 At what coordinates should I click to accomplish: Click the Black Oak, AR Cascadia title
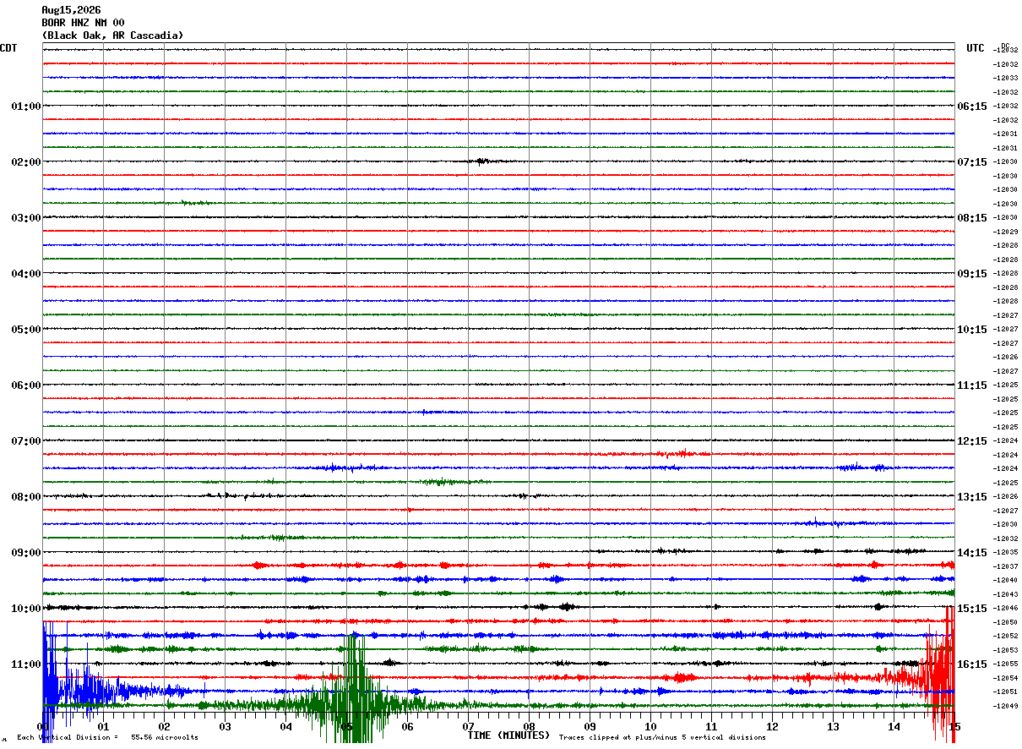112,36
